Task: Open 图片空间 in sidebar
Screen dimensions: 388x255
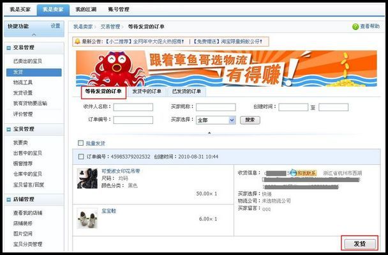Action: (x=23, y=234)
